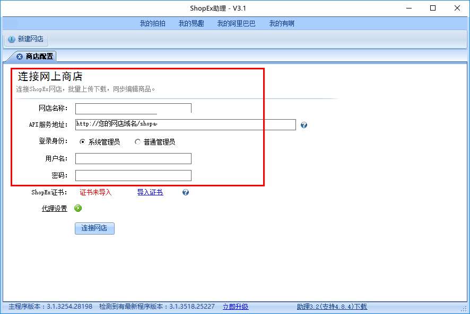The width and height of the screenshot is (470, 314).
Task: Click the help icon next to API服务地址 field
Action: (x=303, y=125)
